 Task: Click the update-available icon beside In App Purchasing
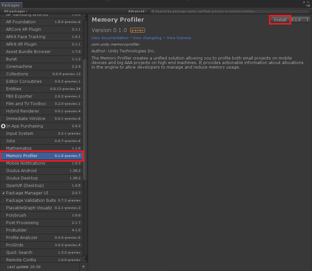pyautogui.click(x=3, y=126)
